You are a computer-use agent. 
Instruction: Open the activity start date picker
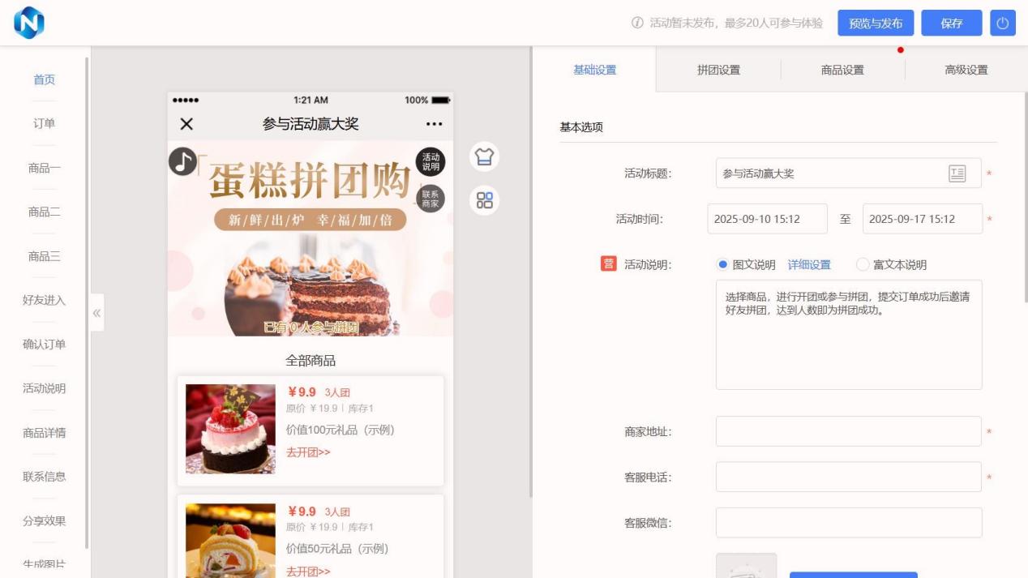(x=767, y=219)
